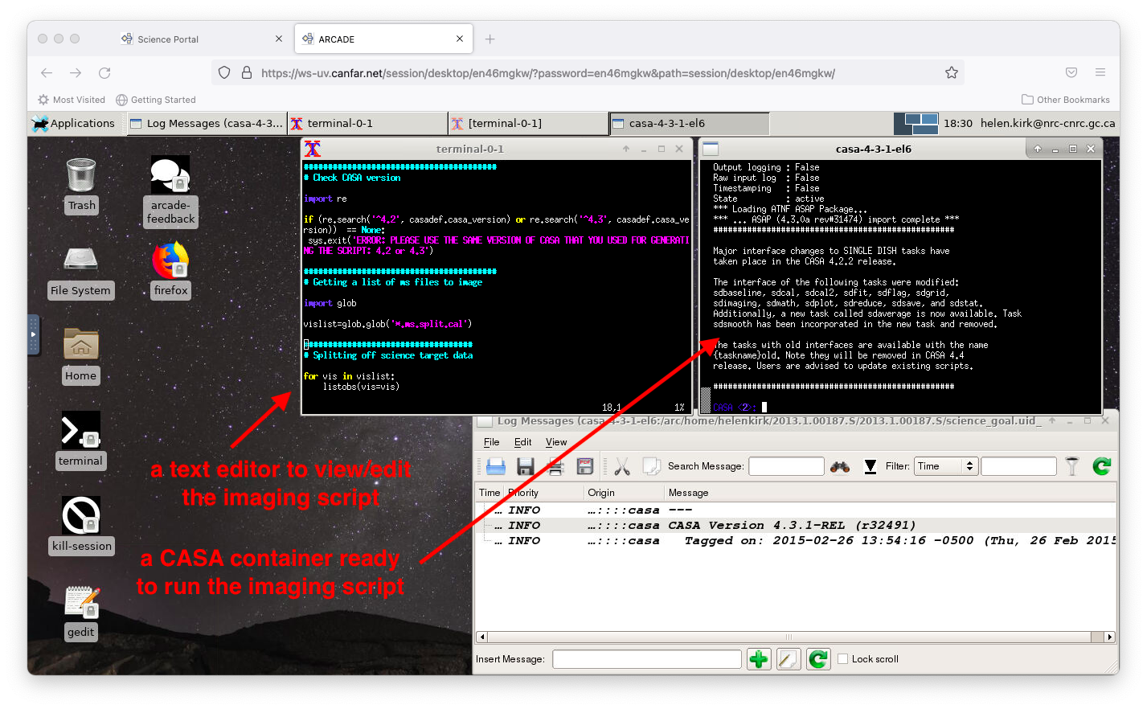Bookmark this page with the star icon
The height and width of the screenshot is (709, 1147).
coord(952,73)
